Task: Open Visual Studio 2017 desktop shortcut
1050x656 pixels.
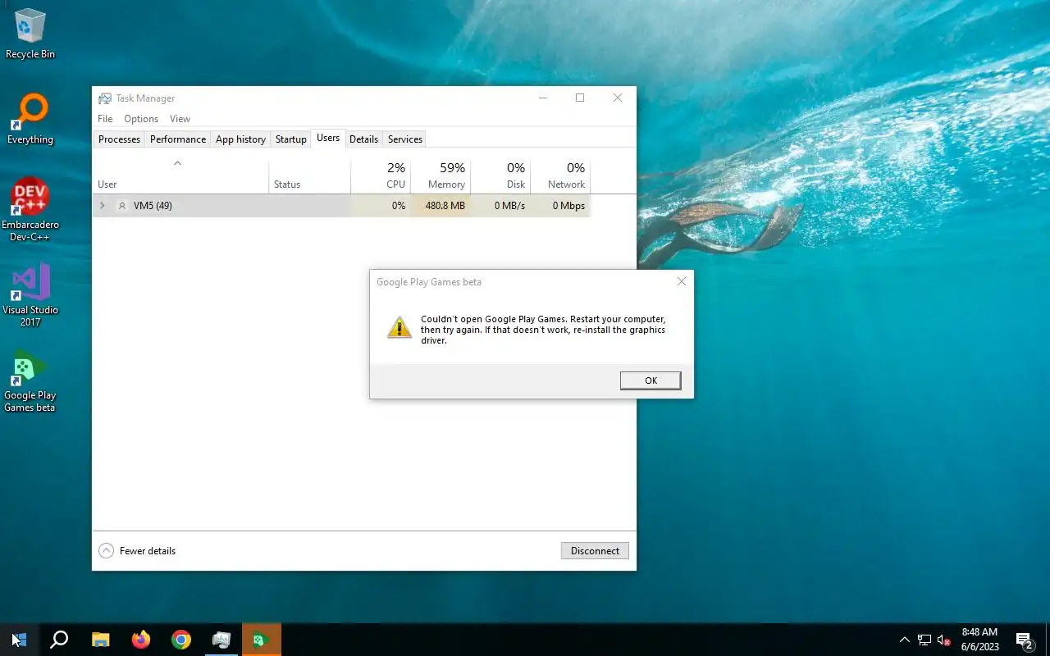Action: click(30, 294)
